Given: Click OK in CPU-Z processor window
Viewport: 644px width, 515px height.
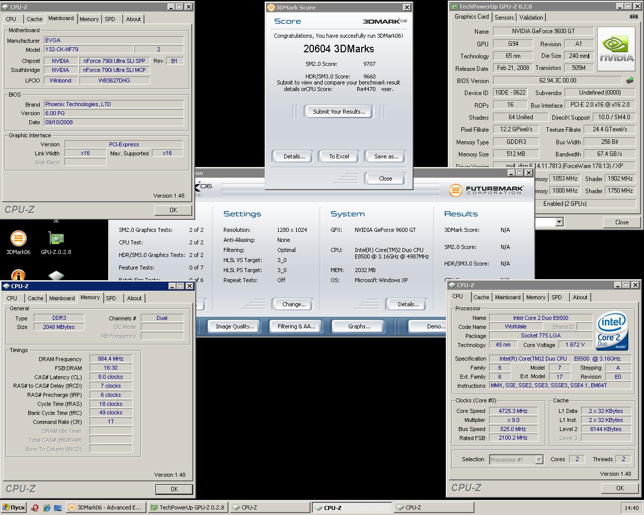Looking at the screenshot, I should click(x=620, y=488).
